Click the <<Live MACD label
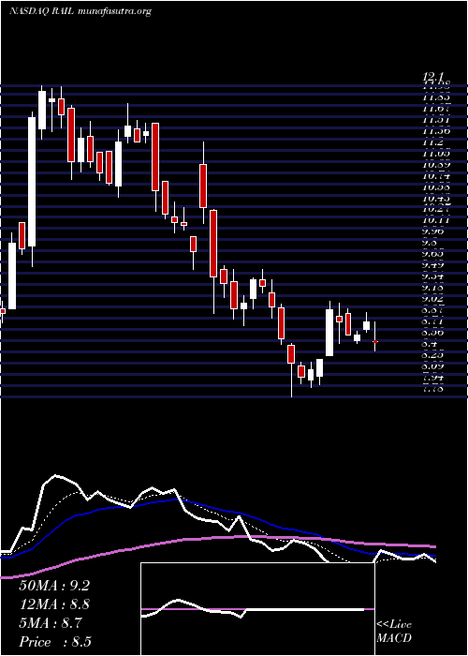Image resolution: width=468 pixels, height=656 pixels. pos(394,632)
